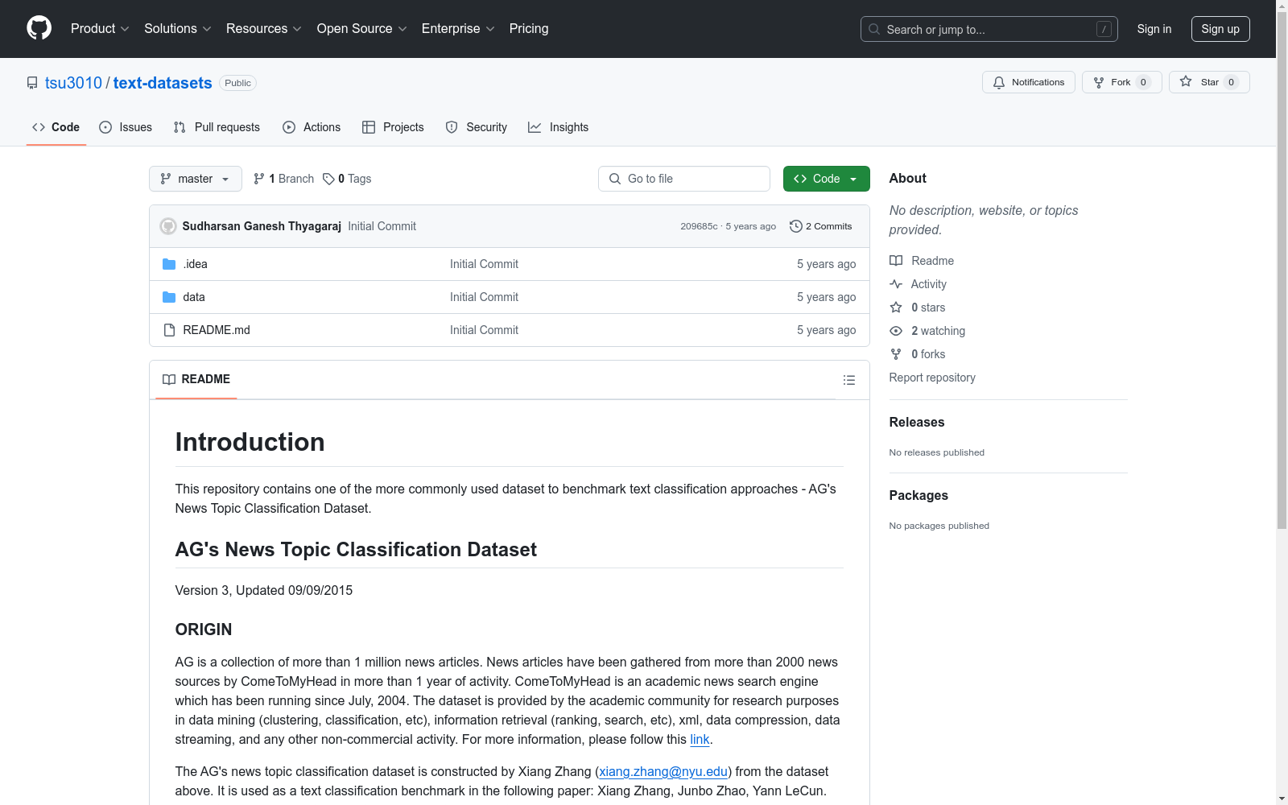Viewport: 1288px width, 805px height.
Task: Click Initial Commit message in data row
Action: (x=484, y=297)
